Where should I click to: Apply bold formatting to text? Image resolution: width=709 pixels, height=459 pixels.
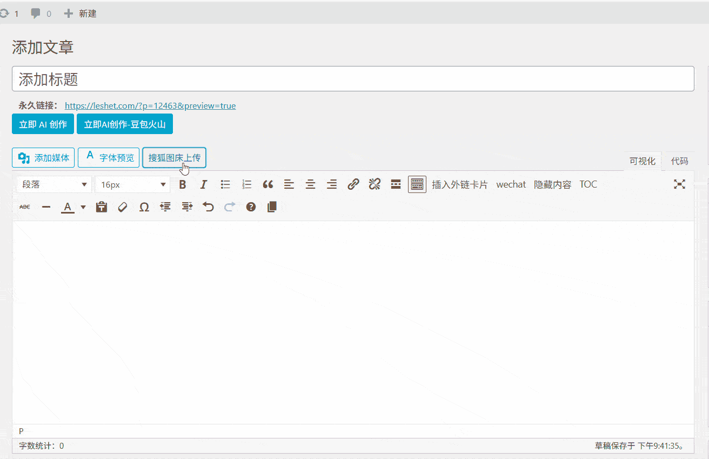coord(182,184)
